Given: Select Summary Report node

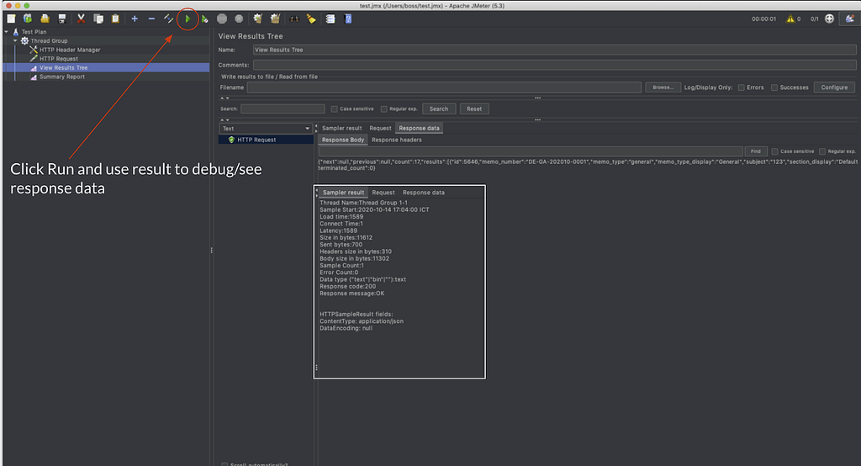Looking at the screenshot, I should click(62, 77).
